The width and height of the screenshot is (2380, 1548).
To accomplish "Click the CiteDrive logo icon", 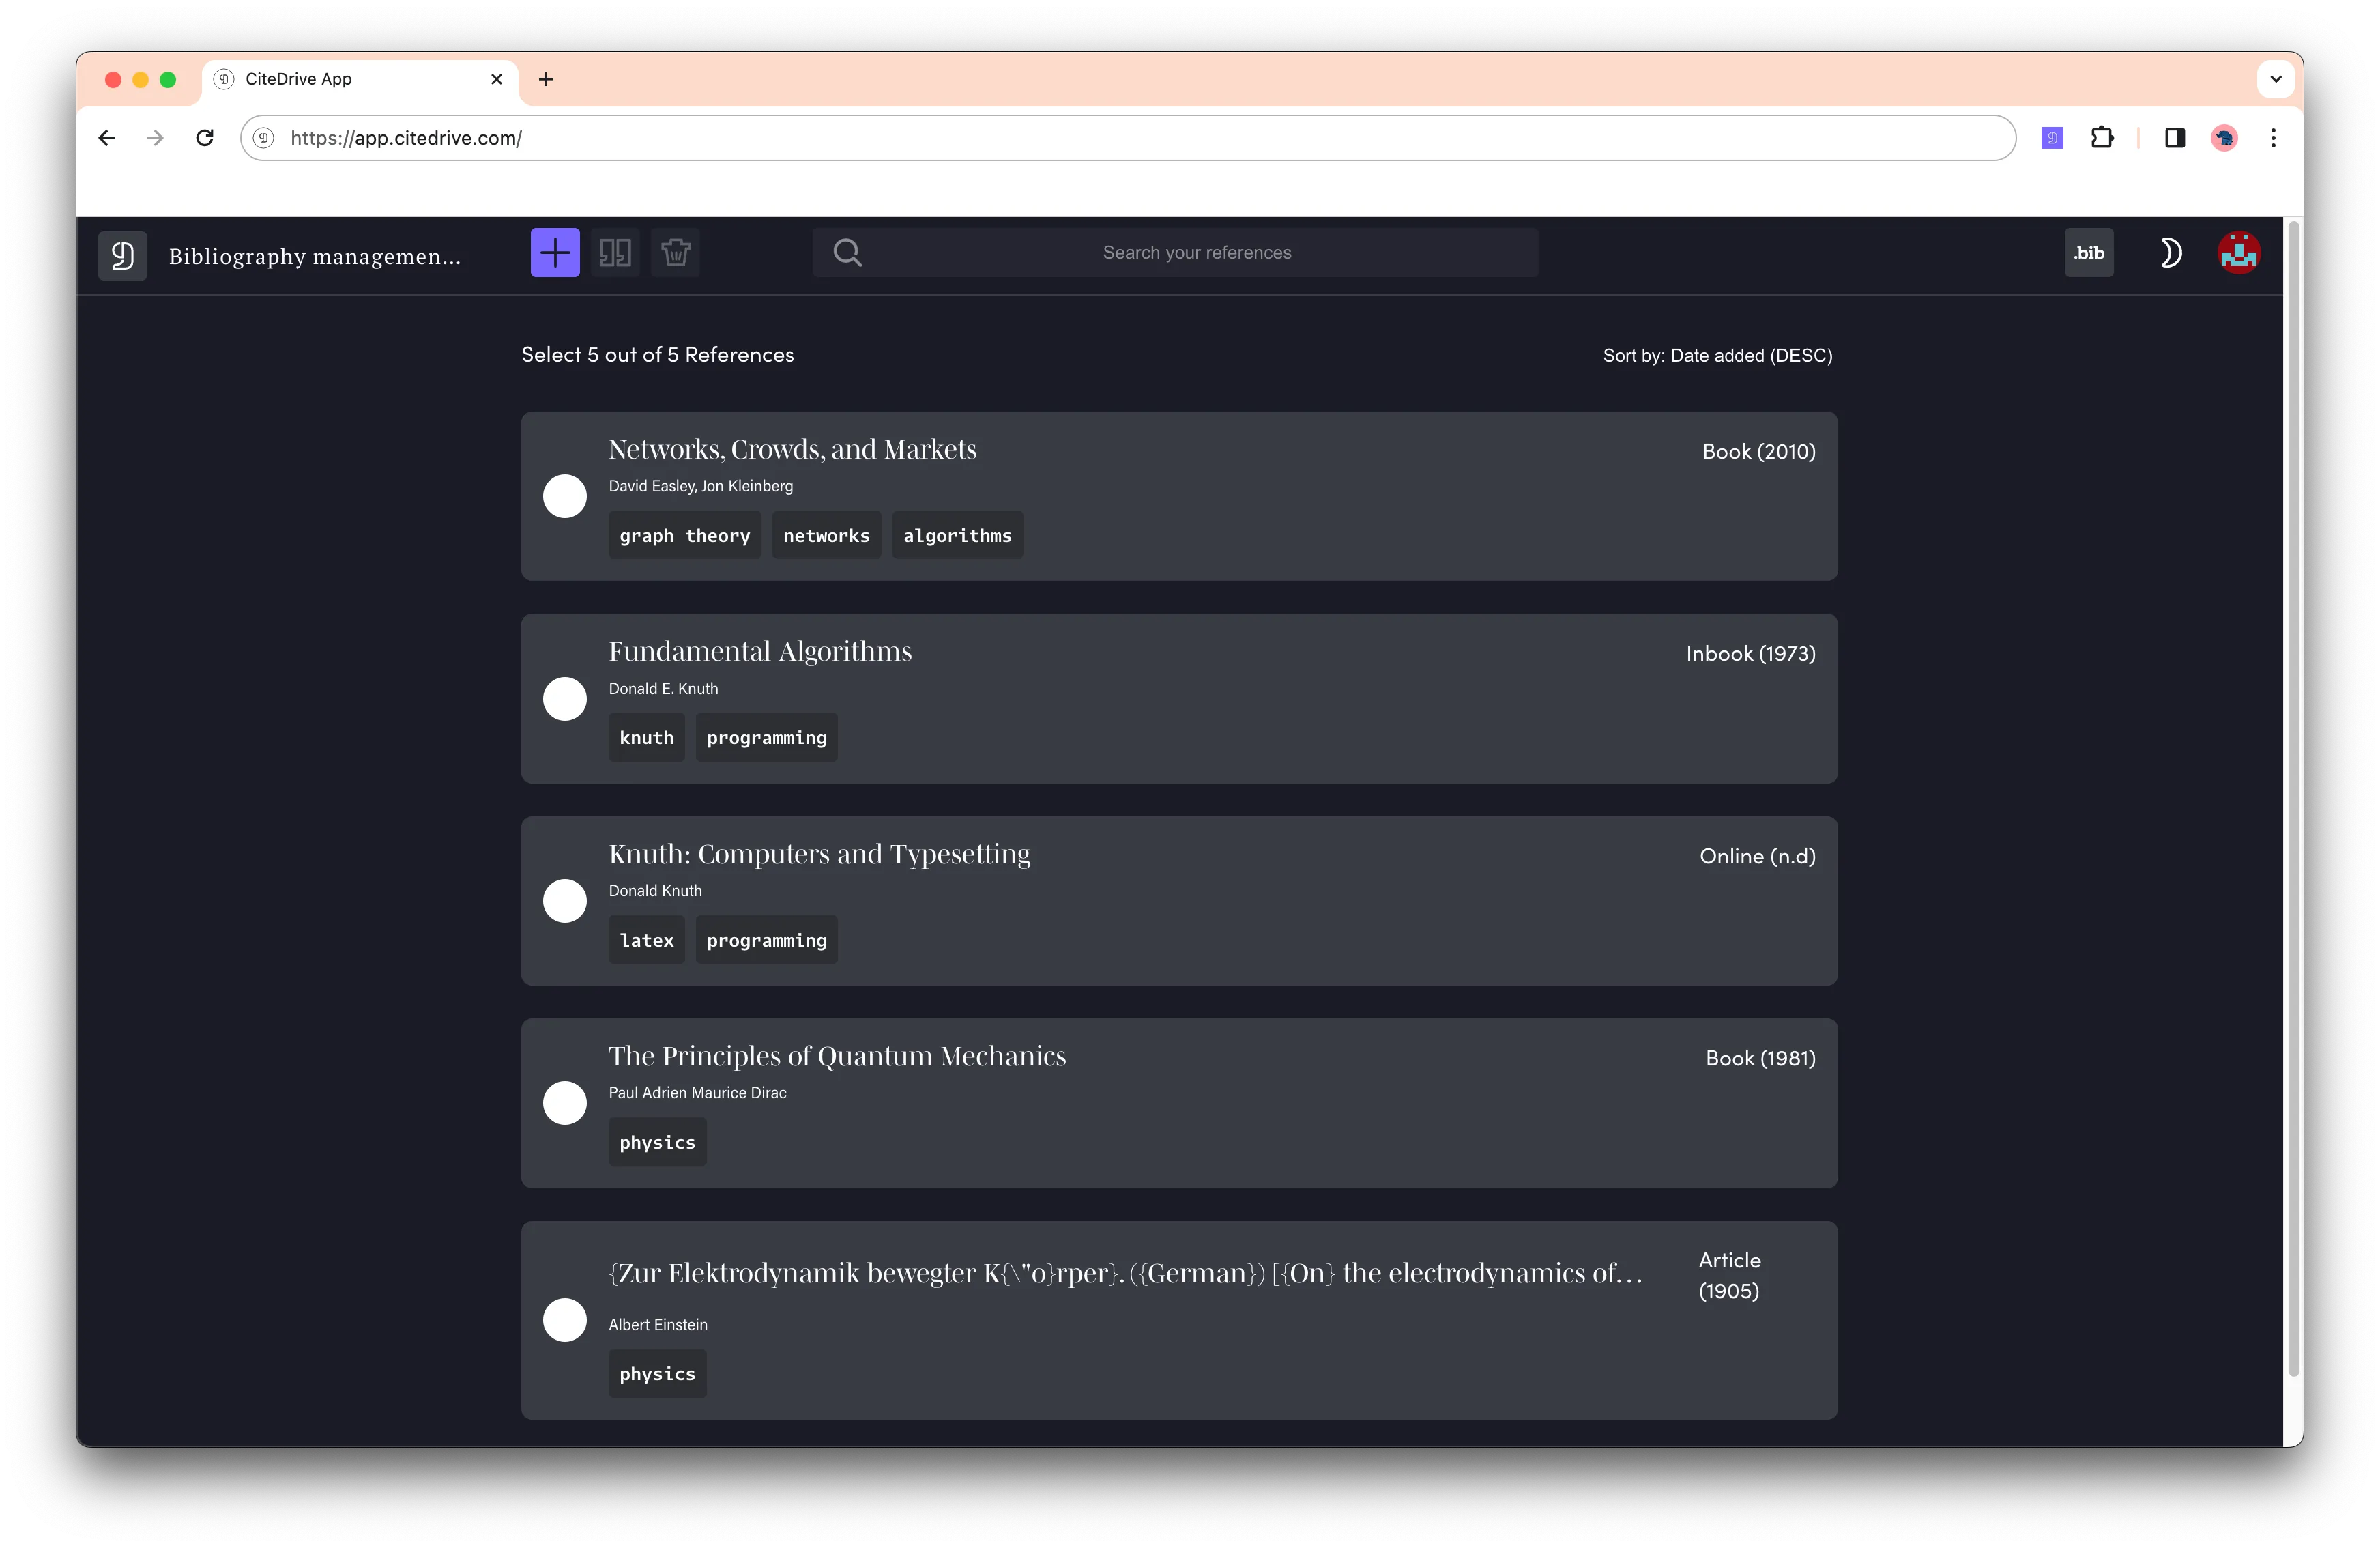I will tap(123, 256).
